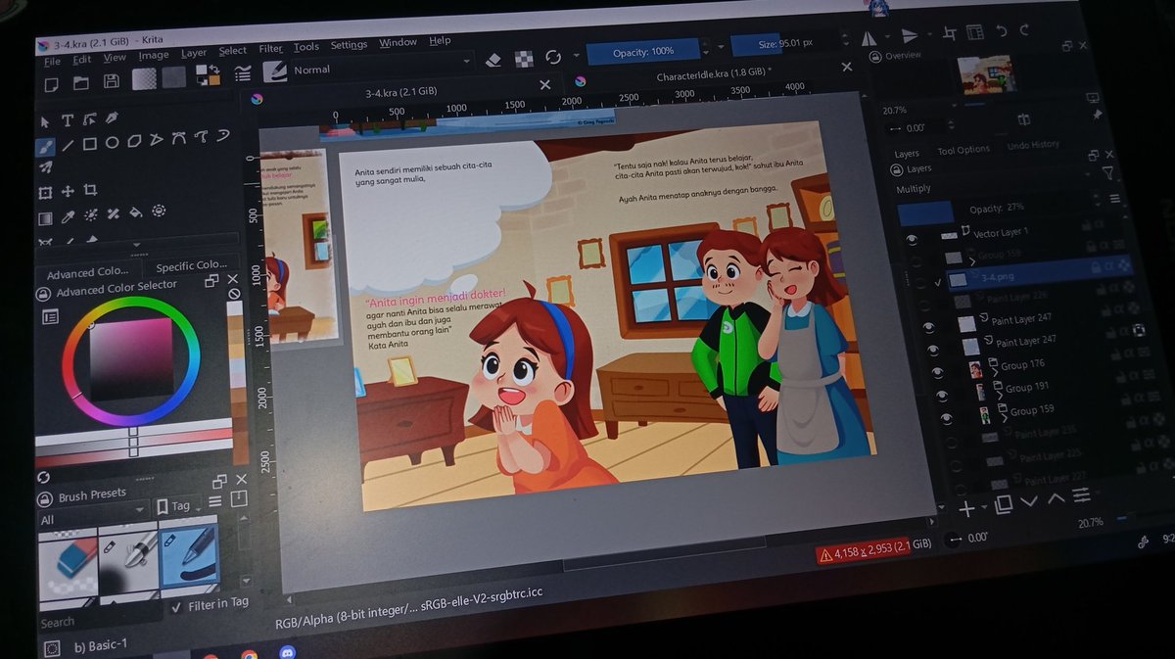Open the Layer menu
This screenshot has width=1175, height=659.
click(x=194, y=53)
